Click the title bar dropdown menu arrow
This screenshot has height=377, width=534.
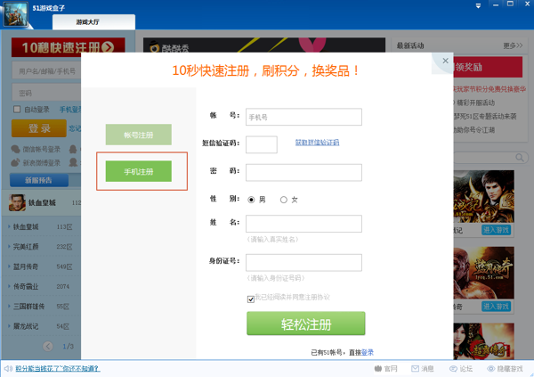point(478,7)
